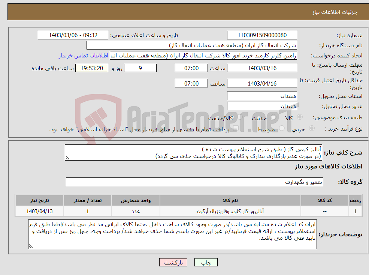Viewport: 369px width, 275px height.
Task: Click the delivery city field همدان
Action: coord(262,106)
